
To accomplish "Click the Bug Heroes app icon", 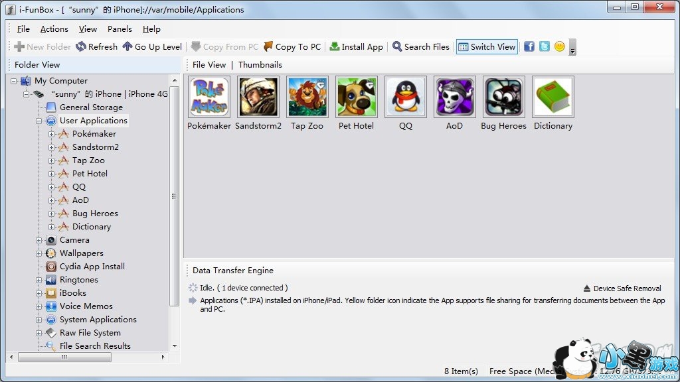I will pos(503,97).
